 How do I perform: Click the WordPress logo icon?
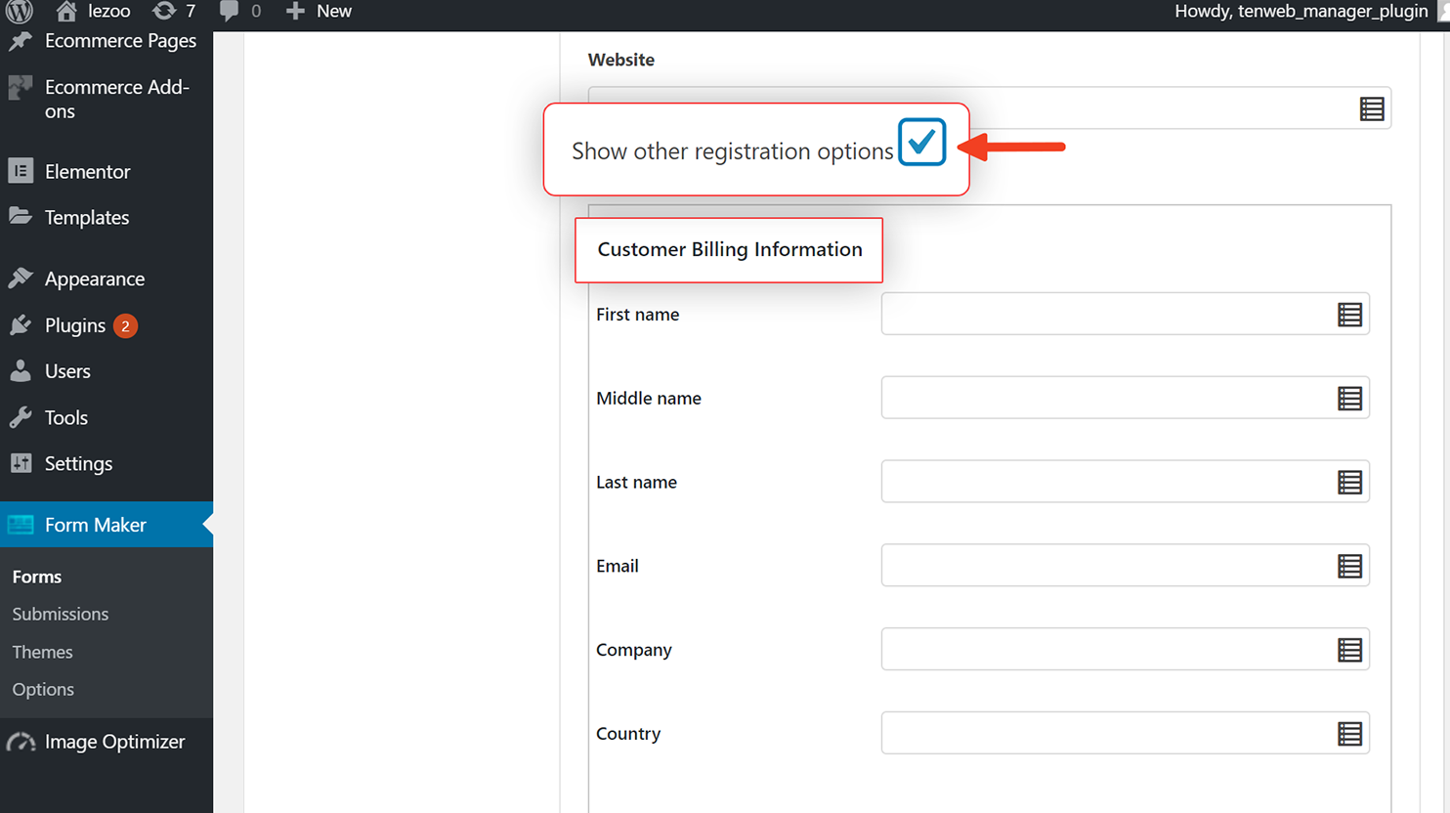(x=20, y=11)
